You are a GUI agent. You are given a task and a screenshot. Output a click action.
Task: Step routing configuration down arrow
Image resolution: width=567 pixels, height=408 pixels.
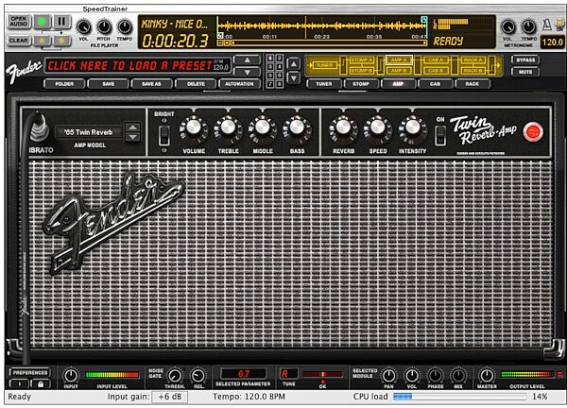(x=294, y=77)
